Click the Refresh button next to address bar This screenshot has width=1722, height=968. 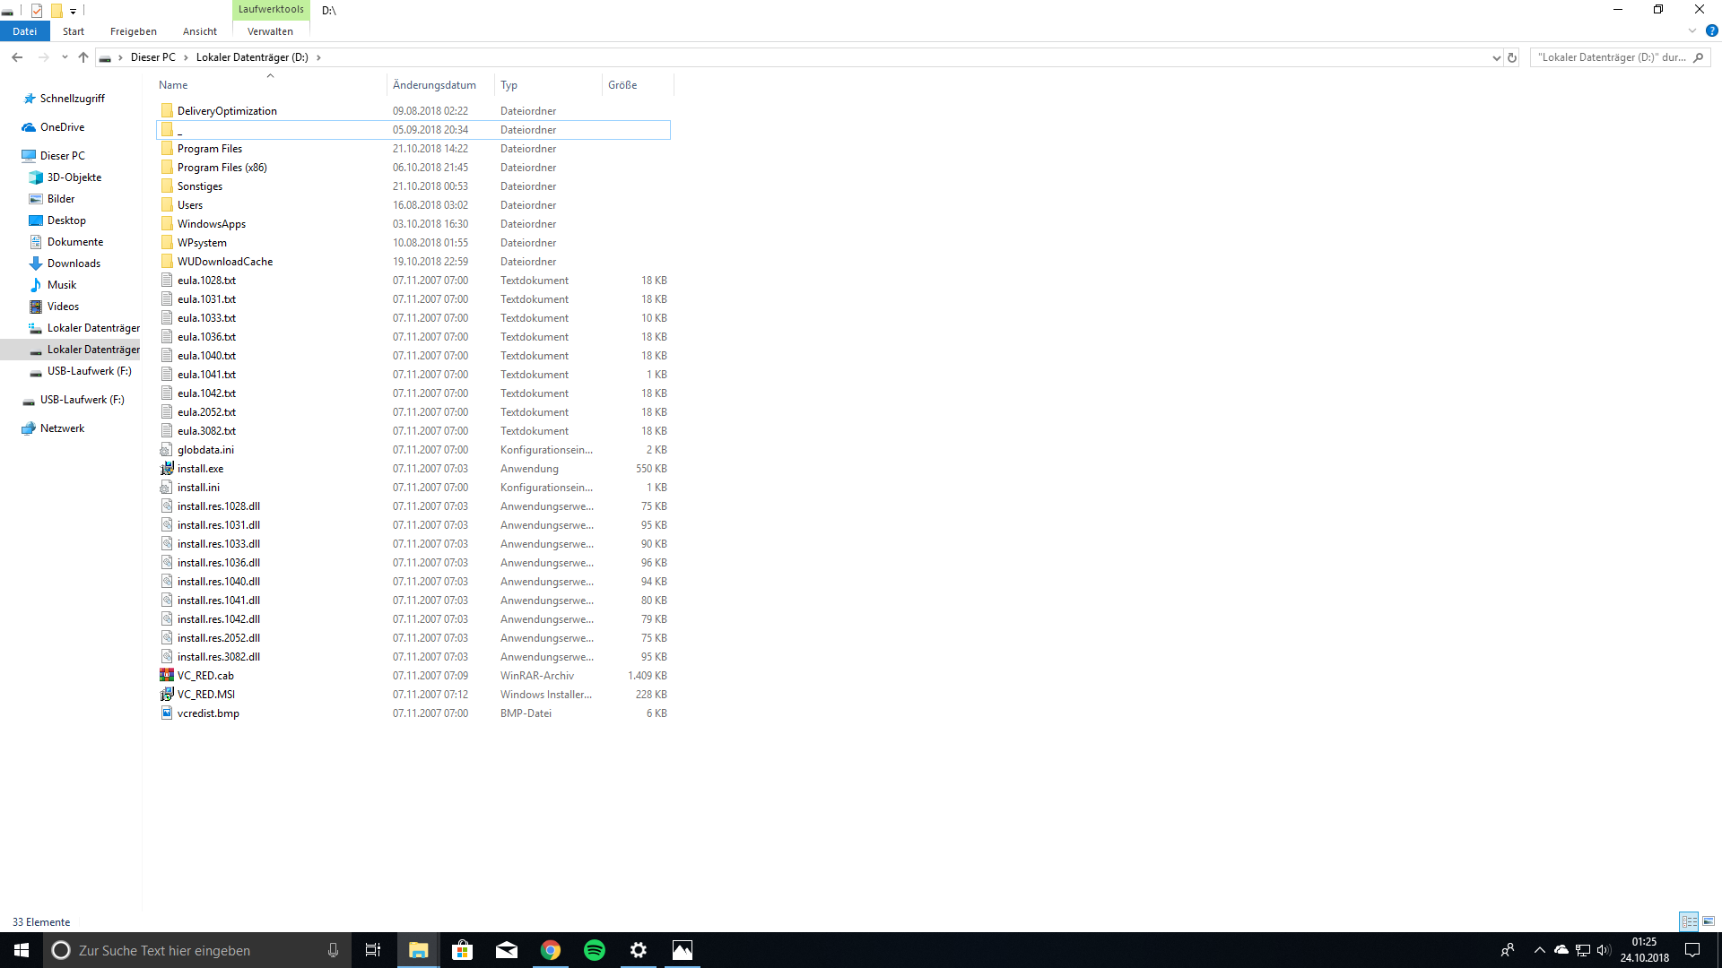point(1512,57)
